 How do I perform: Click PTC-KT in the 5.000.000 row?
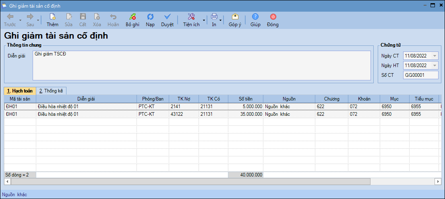click(x=153, y=107)
